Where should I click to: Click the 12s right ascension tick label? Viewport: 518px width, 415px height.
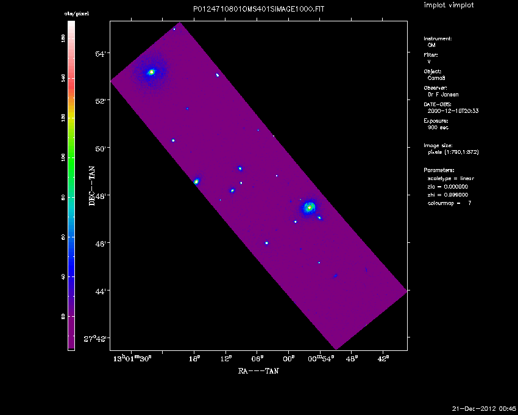pyautogui.click(x=226, y=359)
